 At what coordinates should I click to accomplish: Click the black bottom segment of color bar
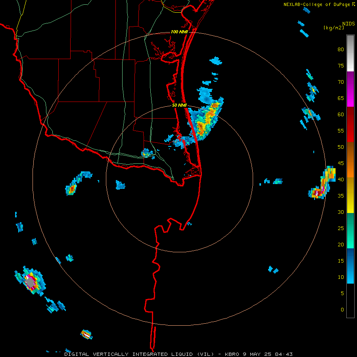[350, 301]
